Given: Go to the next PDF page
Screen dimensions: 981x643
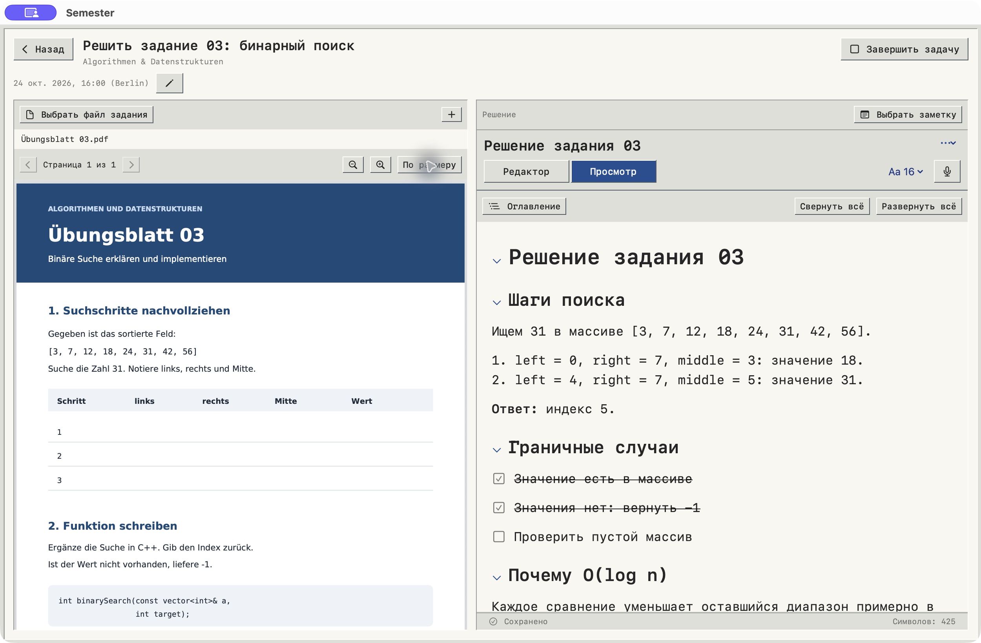Looking at the screenshot, I should click(x=131, y=165).
